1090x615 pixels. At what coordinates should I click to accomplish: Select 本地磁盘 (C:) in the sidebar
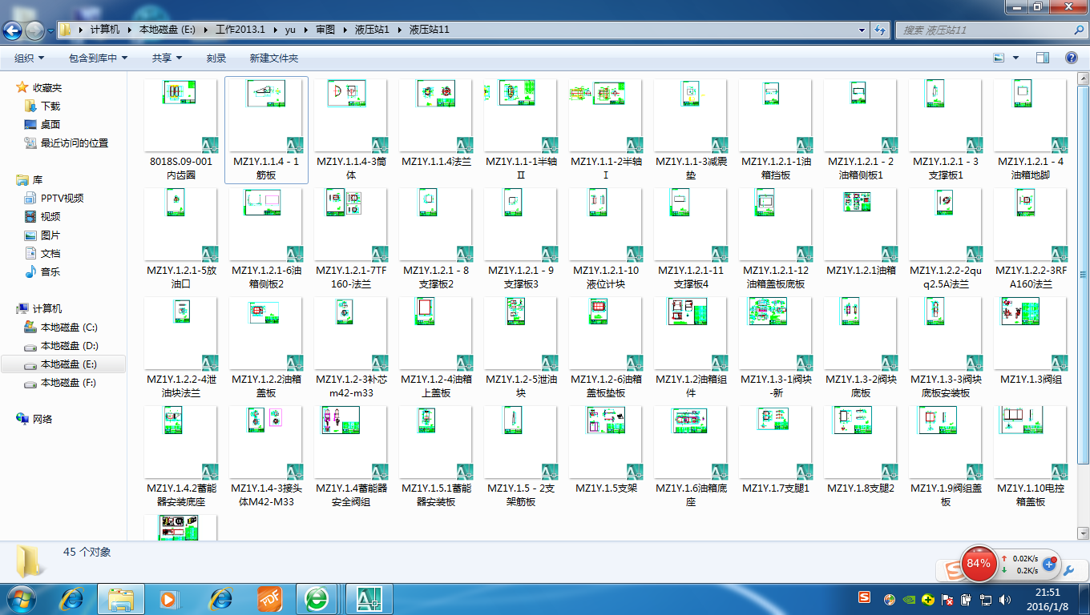tap(69, 327)
